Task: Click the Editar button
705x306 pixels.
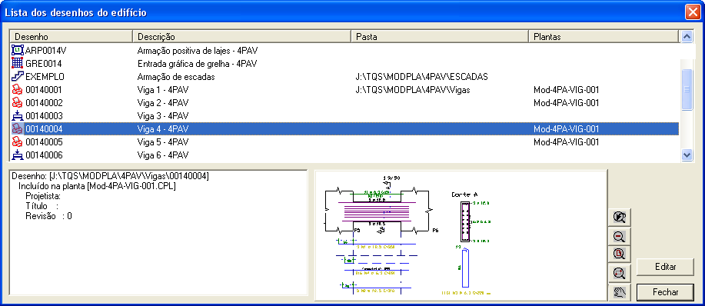Action: pos(666,267)
